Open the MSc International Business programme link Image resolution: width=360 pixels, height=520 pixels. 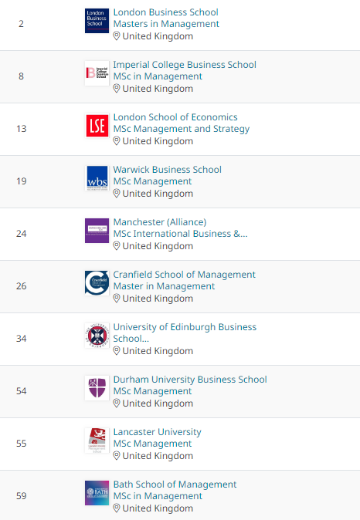pos(180,234)
